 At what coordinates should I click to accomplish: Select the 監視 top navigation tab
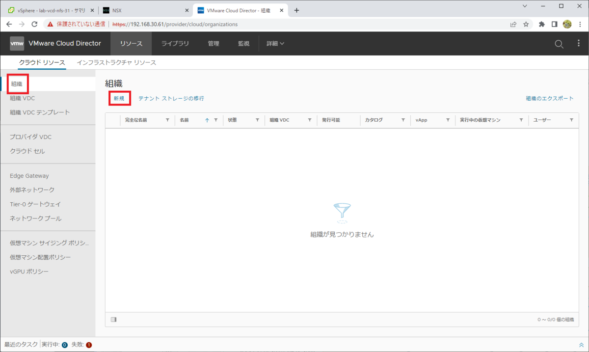pyautogui.click(x=244, y=44)
